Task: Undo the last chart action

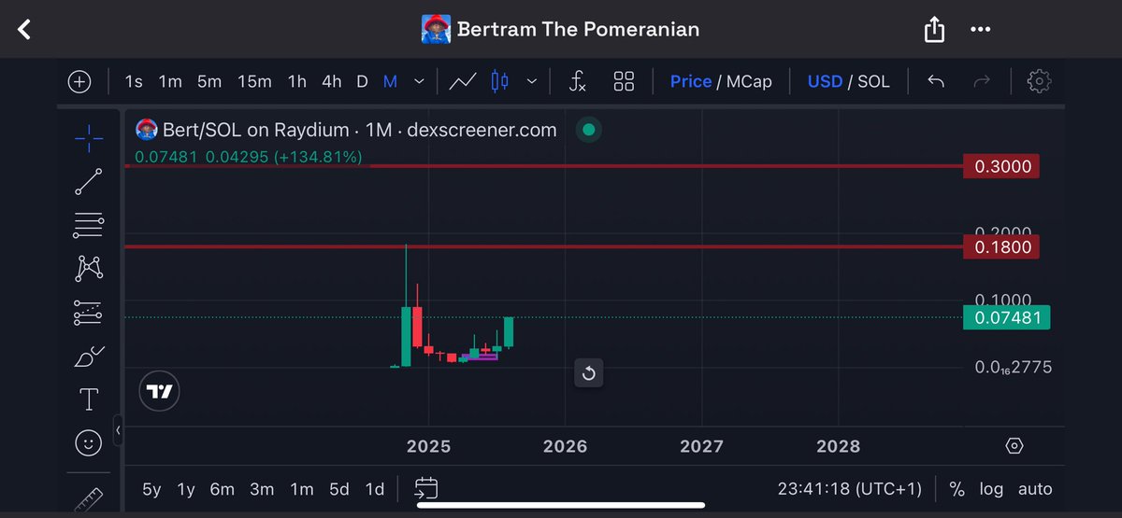Action: coord(936,81)
